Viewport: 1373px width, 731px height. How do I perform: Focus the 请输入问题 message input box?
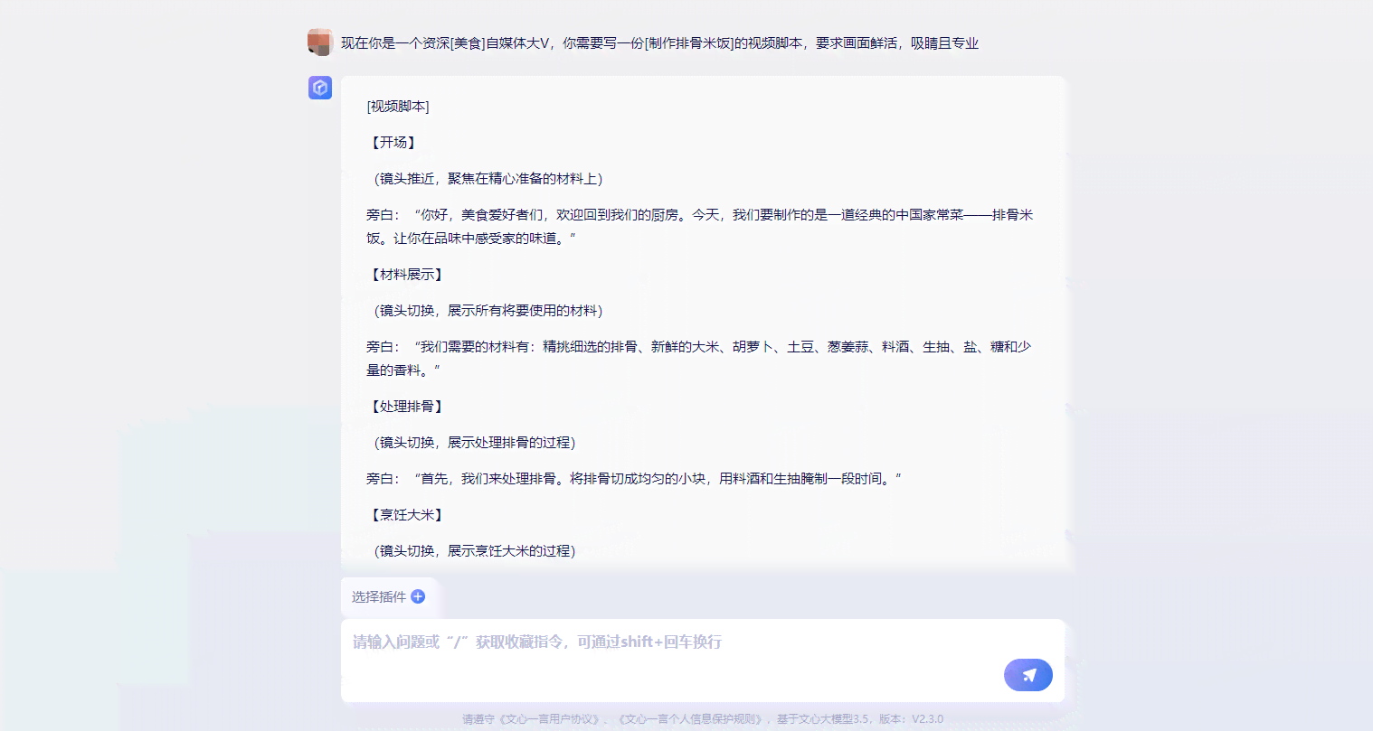click(703, 661)
